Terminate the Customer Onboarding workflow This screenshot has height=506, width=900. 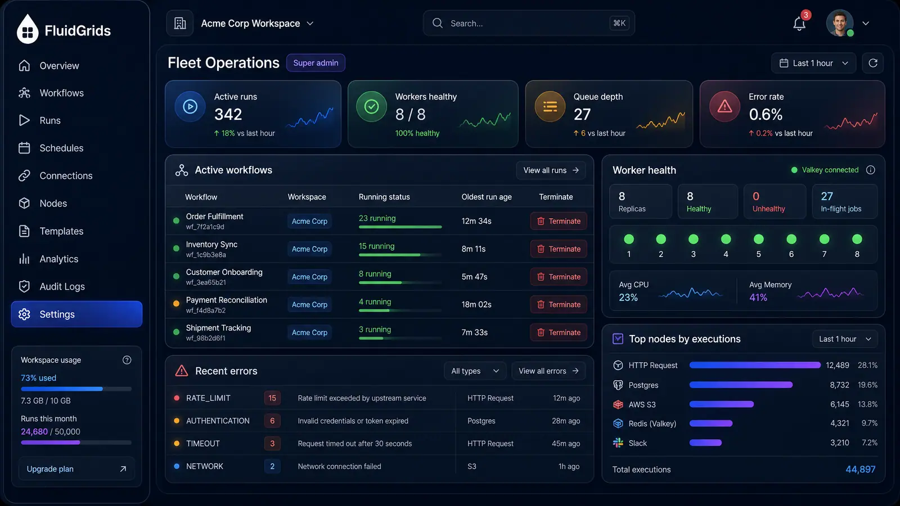coord(559,277)
